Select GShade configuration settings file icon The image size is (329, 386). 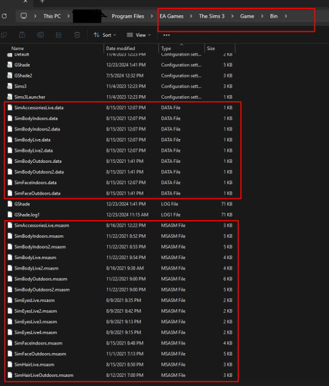coord(10,65)
